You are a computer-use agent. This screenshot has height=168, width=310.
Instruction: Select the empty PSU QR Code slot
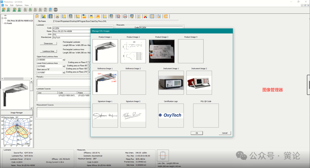pyautogui.click(x=206, y=115)
